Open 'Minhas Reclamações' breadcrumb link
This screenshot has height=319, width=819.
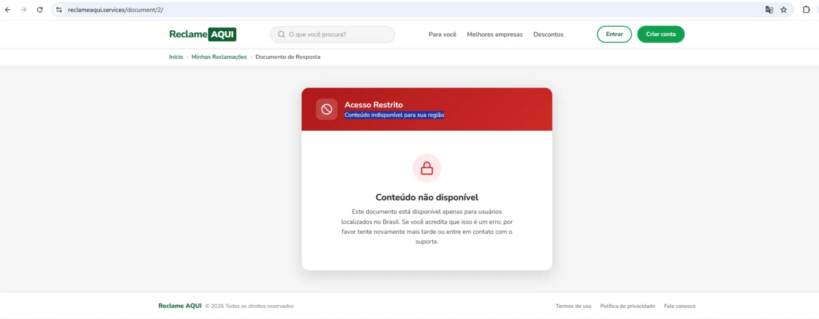click(x=219, y=57)
